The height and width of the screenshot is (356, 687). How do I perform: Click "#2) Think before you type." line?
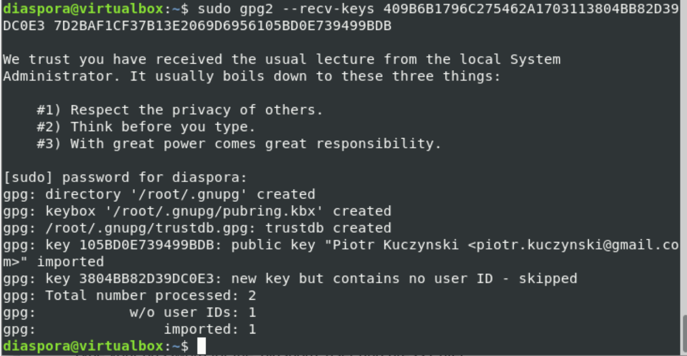pos(146,127)
